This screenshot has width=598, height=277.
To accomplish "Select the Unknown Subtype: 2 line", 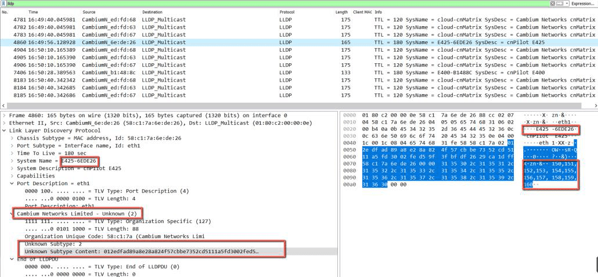I will pyautogui.click(x=53, y=244).
